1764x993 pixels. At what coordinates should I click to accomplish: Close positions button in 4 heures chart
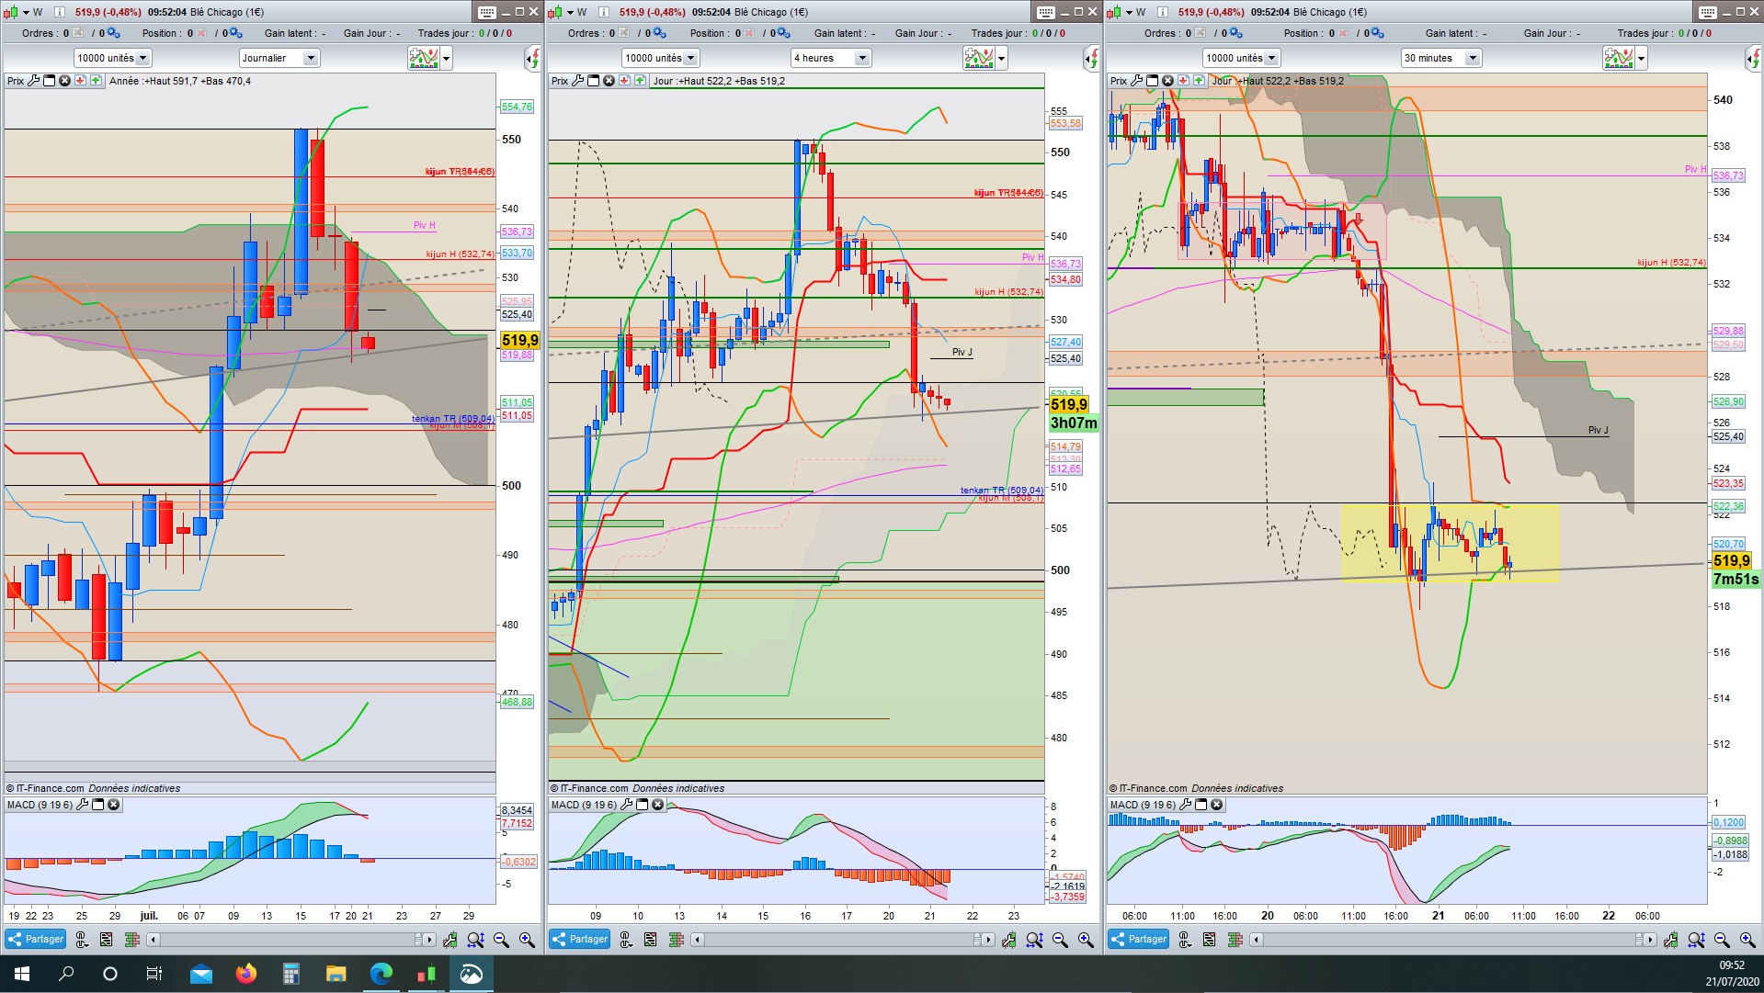749,33
